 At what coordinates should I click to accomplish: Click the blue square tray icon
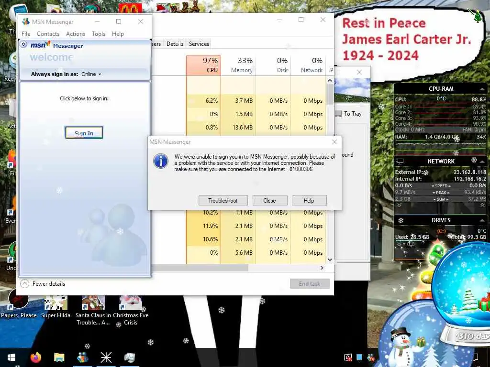coord(359,357)
